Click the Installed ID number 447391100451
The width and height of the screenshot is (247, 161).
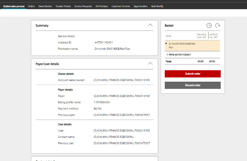tap(104, 42)
